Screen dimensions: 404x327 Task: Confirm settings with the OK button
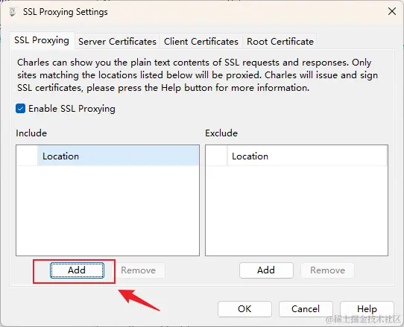[x=244, y=308]
